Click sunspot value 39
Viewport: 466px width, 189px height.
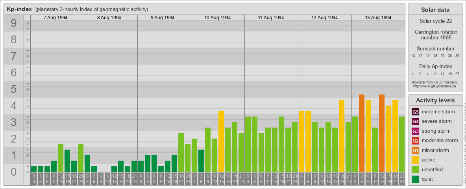457,56
